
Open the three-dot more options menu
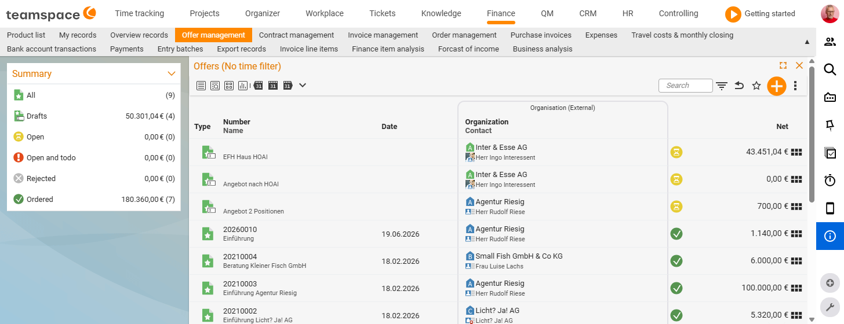click(x=795, y=86)
